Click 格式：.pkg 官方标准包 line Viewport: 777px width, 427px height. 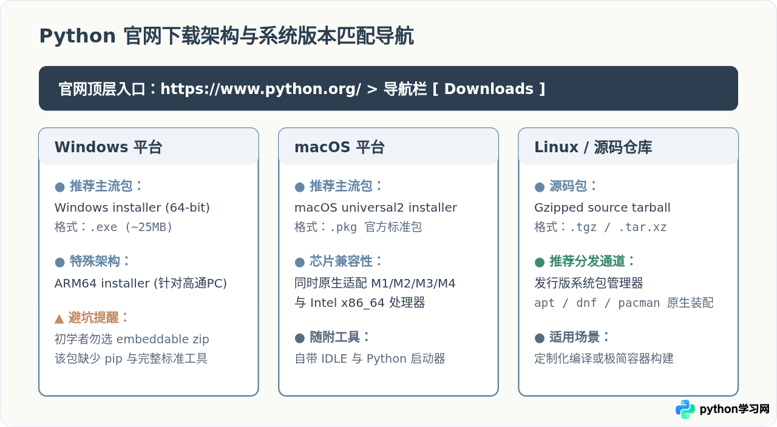pyautogui.click(x=358, y=227)
